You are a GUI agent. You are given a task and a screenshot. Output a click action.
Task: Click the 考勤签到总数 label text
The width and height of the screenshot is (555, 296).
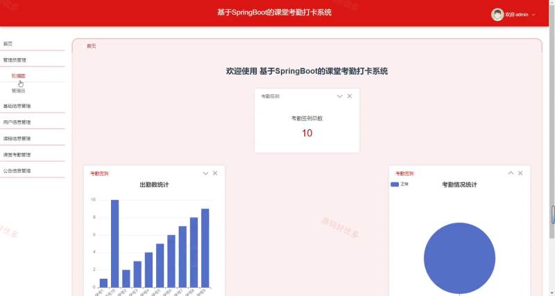(307, 118)
